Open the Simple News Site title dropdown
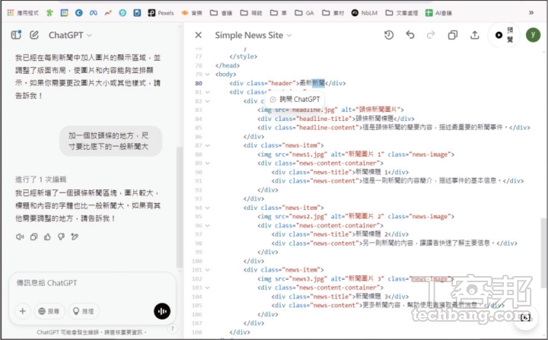 coord(253,35)
